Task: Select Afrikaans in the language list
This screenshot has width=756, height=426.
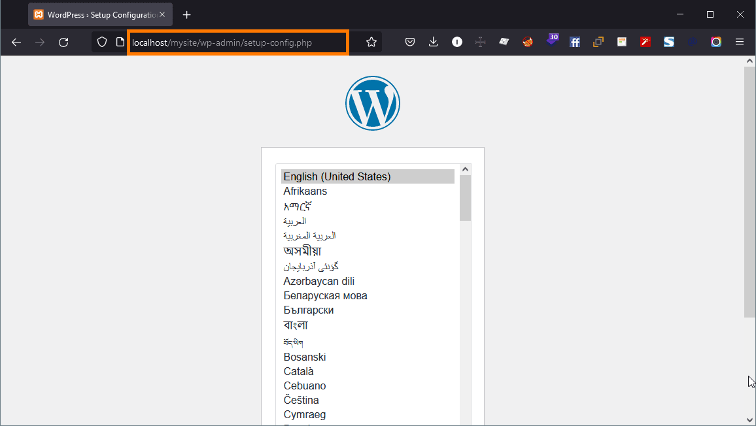Action: pos(368,191)
